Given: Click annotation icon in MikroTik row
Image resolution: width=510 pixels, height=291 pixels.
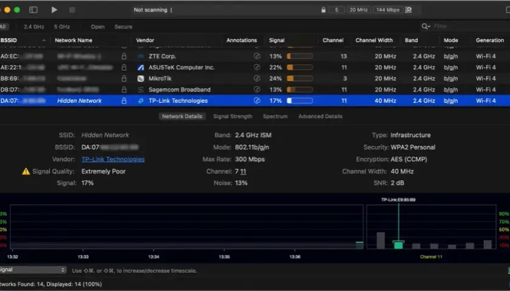Looking at the screenshot, I should point(257,78).
